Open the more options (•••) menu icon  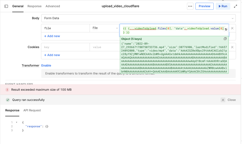point(190,6)
